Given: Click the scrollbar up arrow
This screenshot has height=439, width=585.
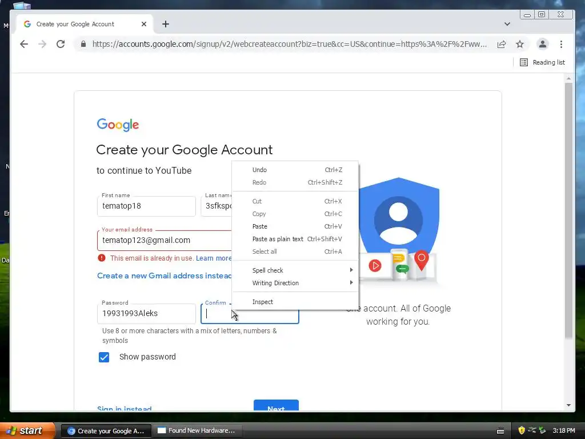Looking at the screenshot, I should (x=568, y=79).
